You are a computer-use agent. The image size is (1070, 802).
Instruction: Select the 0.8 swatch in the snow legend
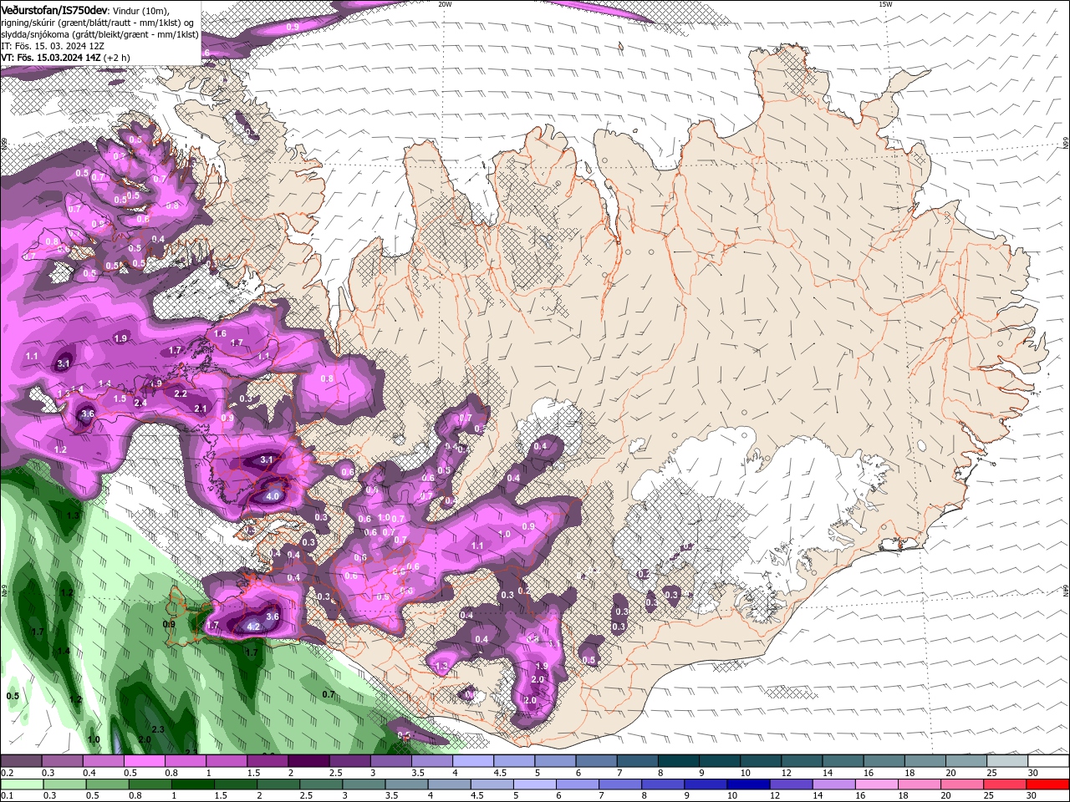tap(185, 761)
